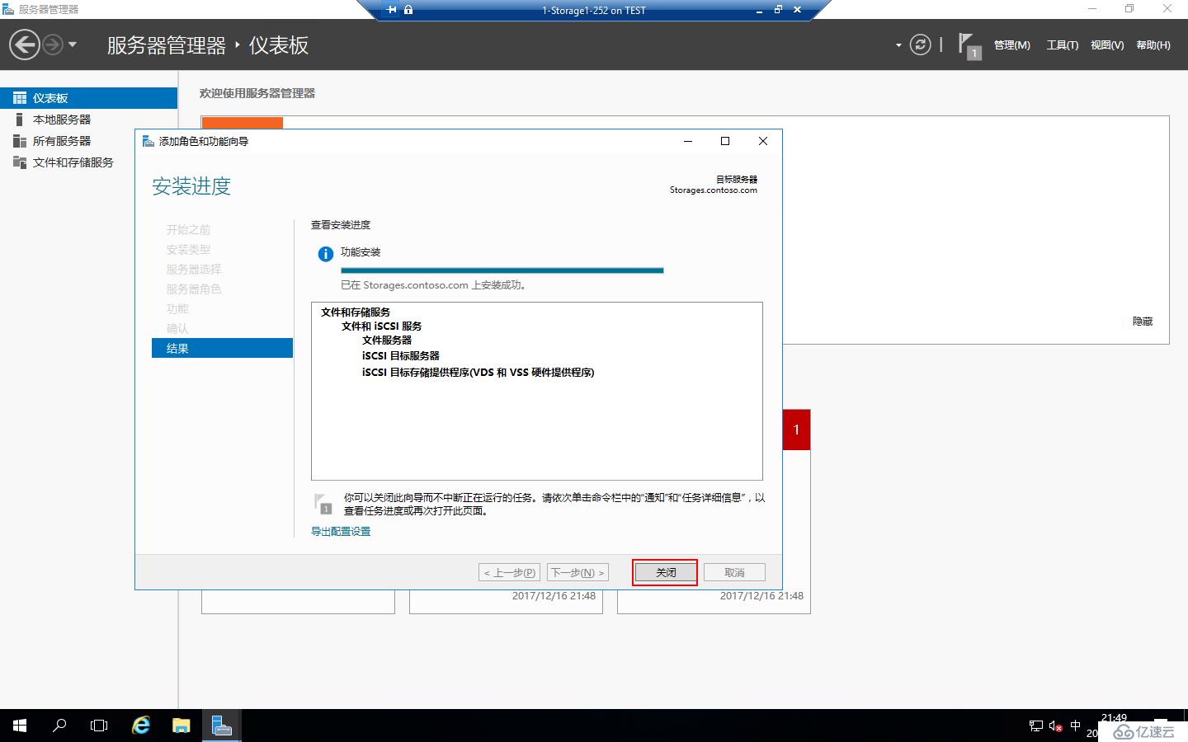Click 隐藏 link in the welcome panel
Image resolution: width=1188 pixels, height=742 pixels.
coord(1143,322)
